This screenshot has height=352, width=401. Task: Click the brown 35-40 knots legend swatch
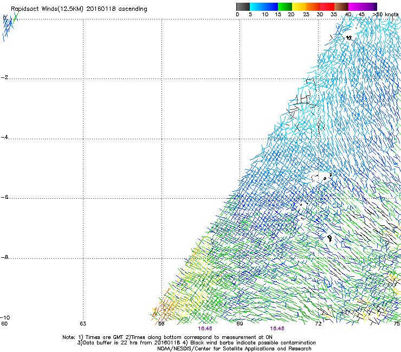pyautogui.click(x=341, y=6)
